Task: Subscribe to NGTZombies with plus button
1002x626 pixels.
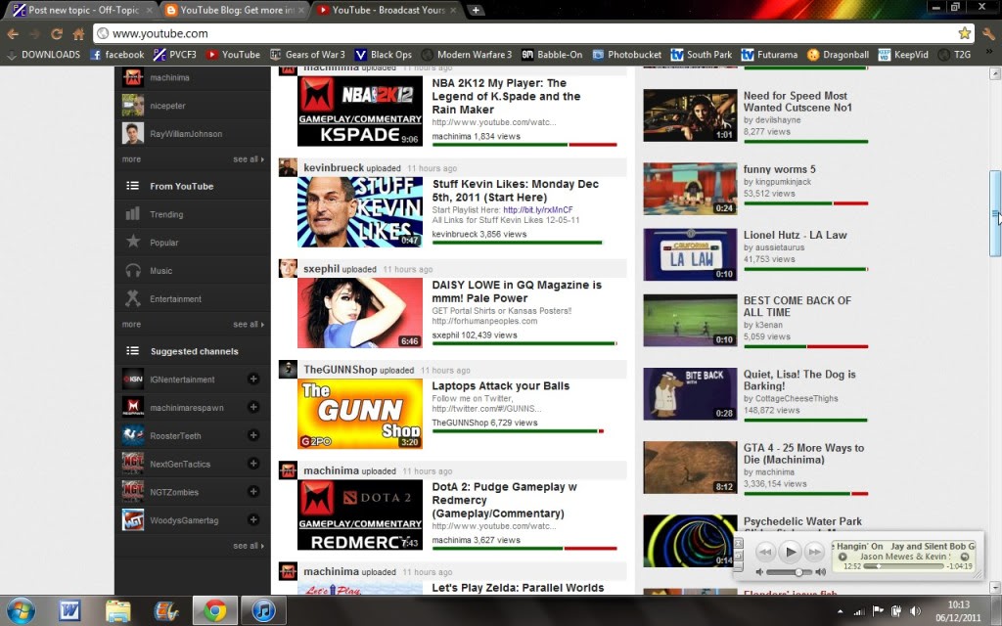Action: click(x=253, y=491)
